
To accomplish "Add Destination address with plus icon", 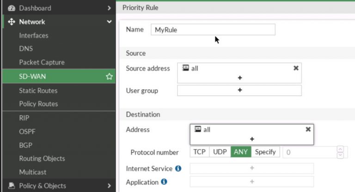I will tap(252, 139).
